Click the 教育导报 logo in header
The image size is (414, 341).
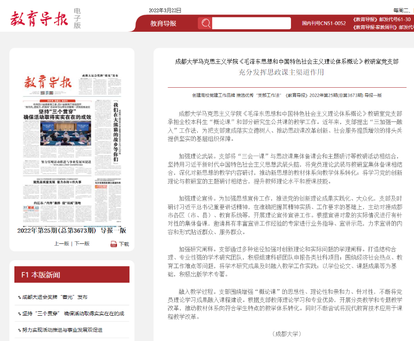click(x=39, y=19)
